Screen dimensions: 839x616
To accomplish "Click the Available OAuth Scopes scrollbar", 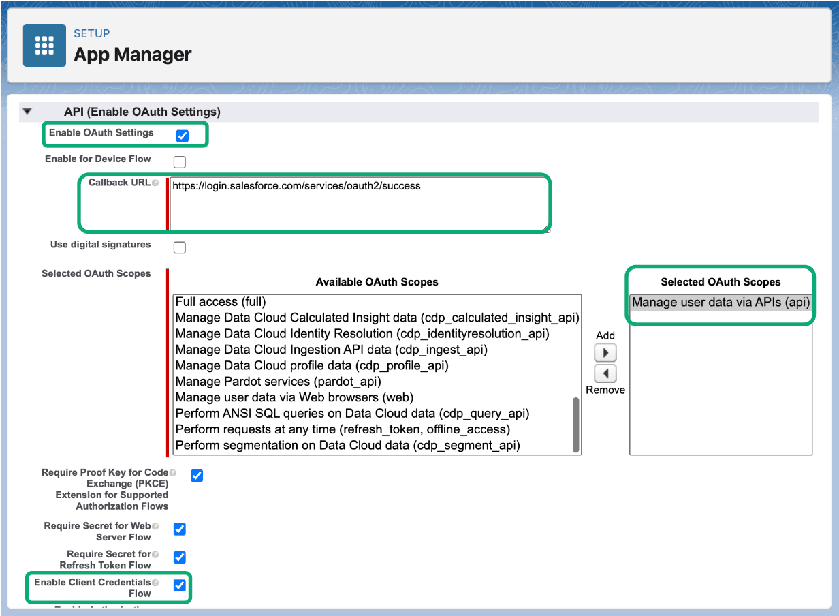I will [x=576, y=425].
